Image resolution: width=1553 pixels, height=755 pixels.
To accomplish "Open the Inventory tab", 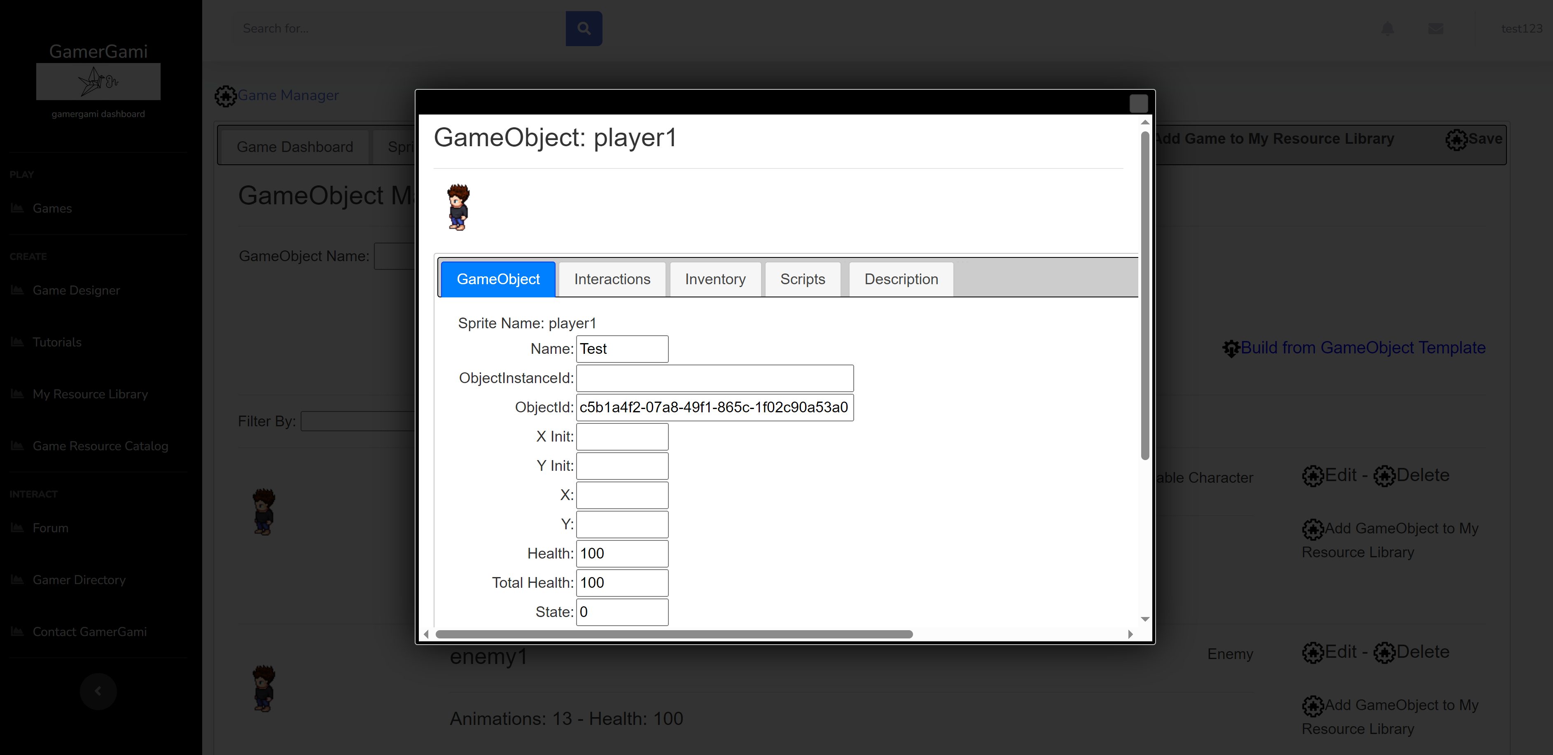I will (715, 279).
